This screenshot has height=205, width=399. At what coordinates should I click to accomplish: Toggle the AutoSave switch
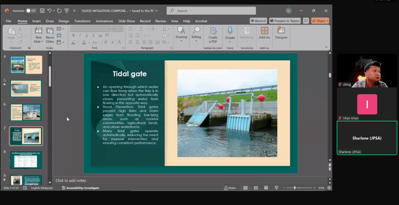31,11
